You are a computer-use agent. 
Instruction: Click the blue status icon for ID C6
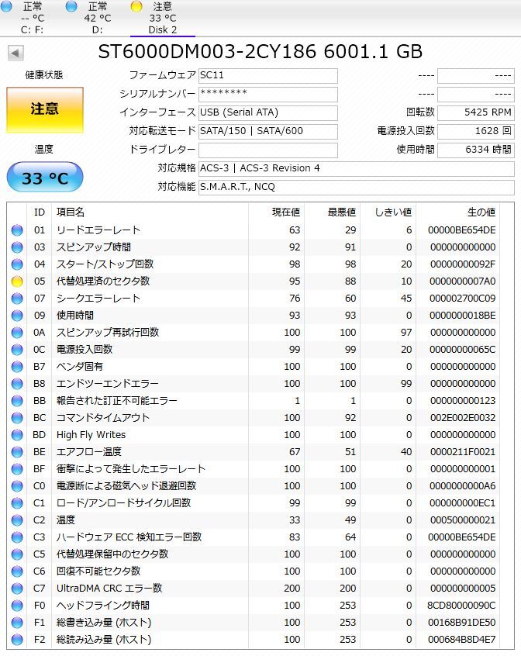pyautogui.click(x=17, y=571)
